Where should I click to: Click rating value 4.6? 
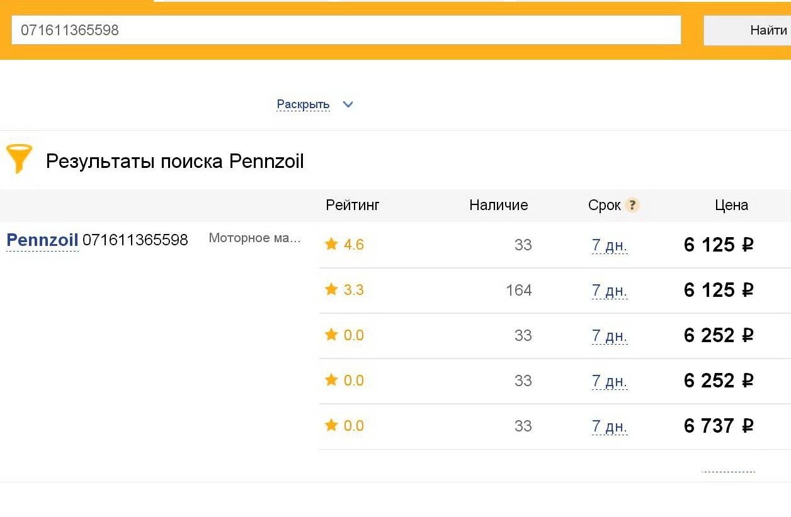(354, 245)
